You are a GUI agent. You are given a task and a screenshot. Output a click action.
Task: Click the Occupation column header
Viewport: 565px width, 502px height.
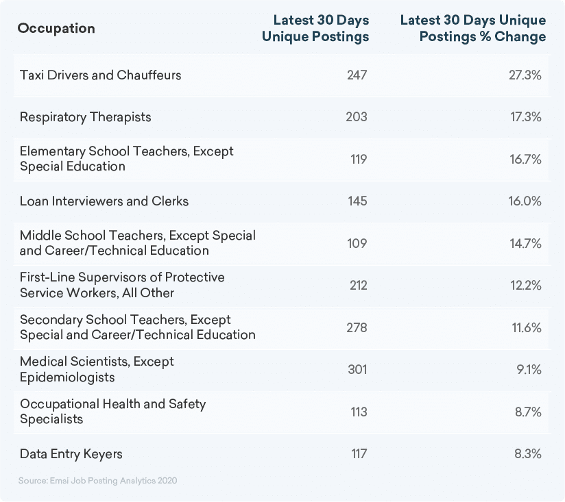[x=56, y=28]
